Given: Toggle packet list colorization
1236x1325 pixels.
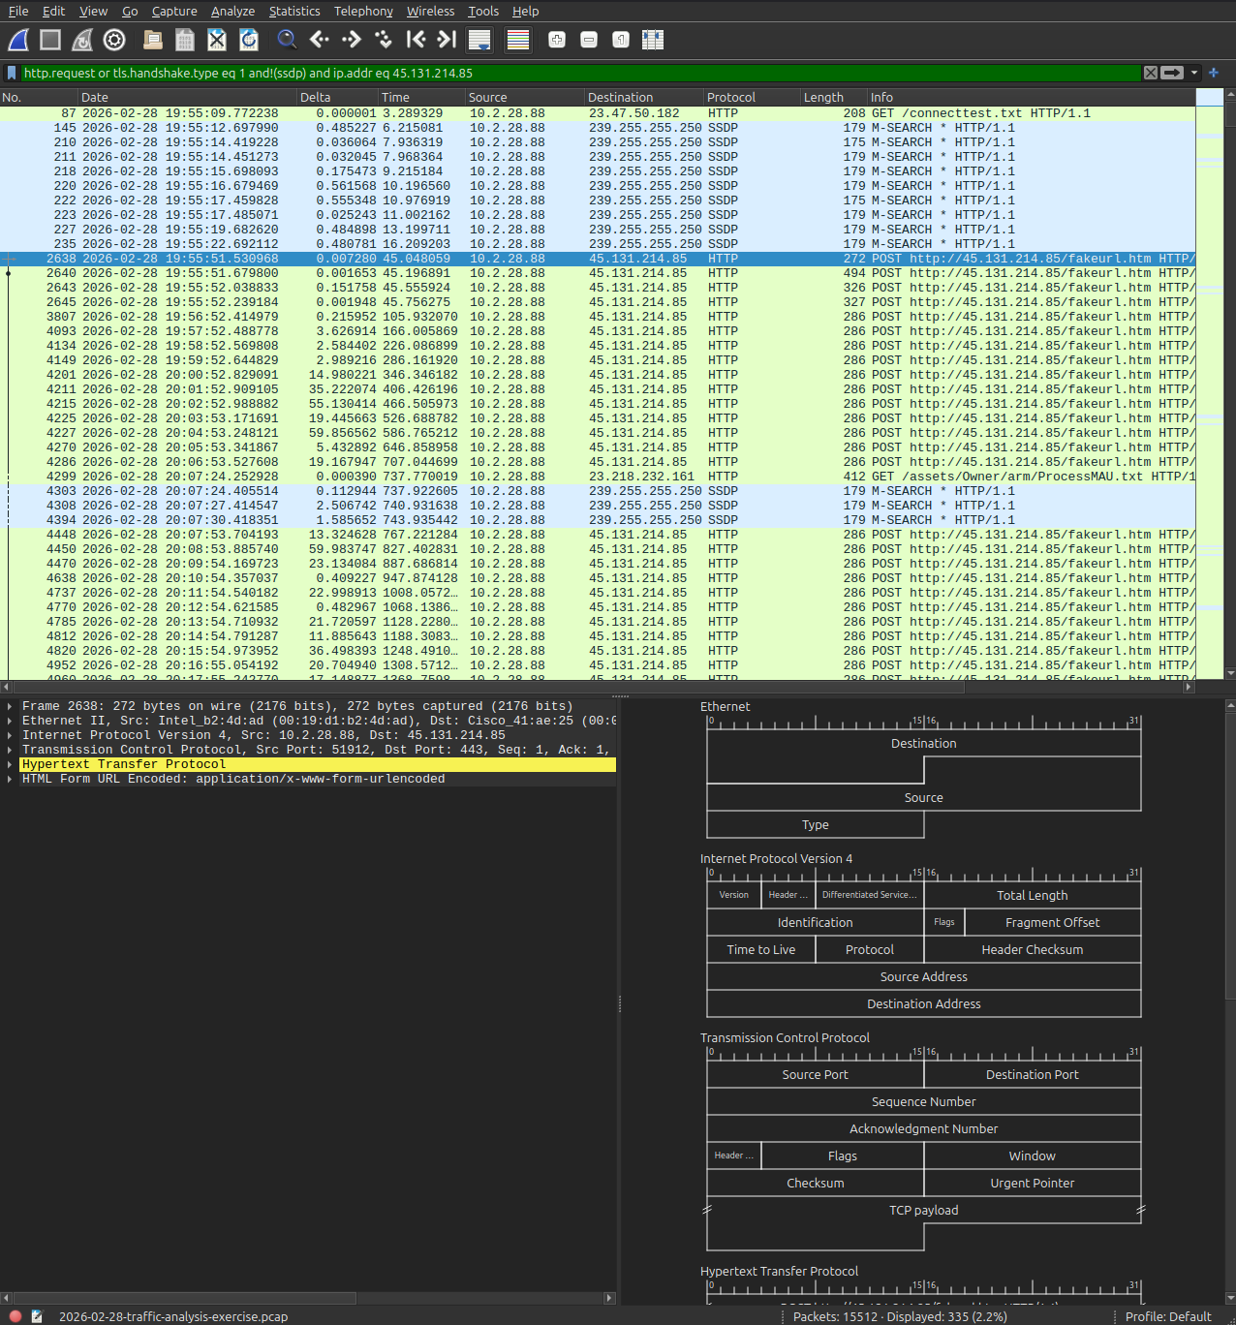Looking at the screenshot, I should tap(518, 40).
